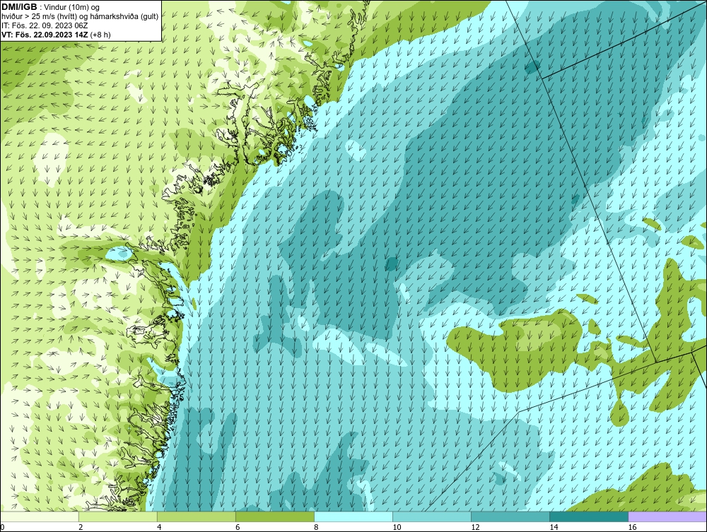The height and width of the screenshot is (532, 707).
Task: Click the legend scale label '2'
Action: 81,527
